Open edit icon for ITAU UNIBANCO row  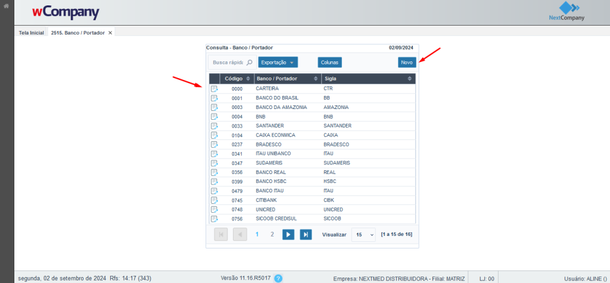click(214, 154)
